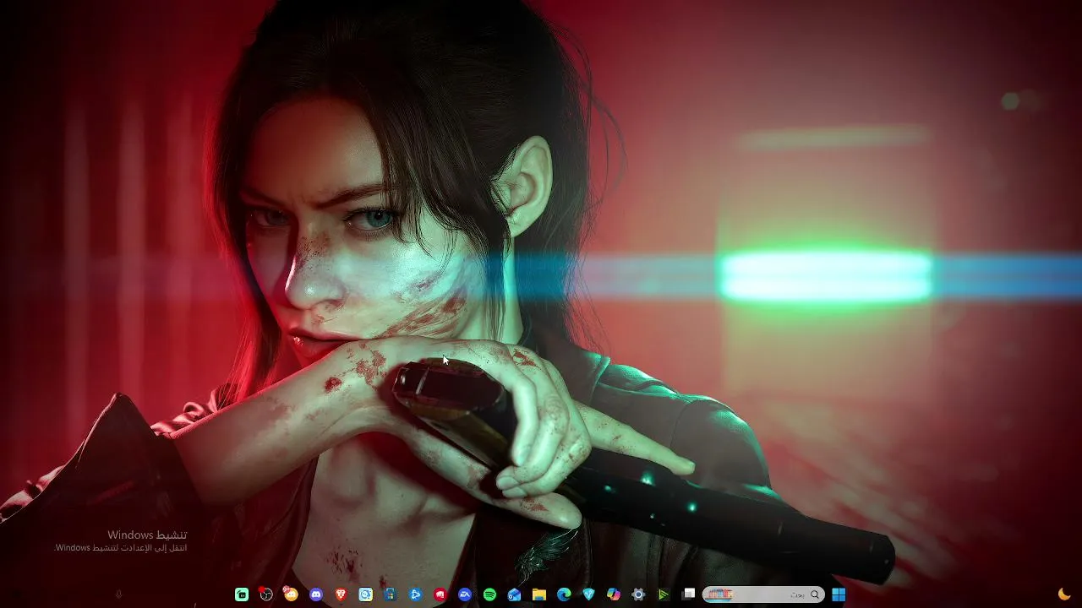Image resolution: width=1082 pixels, height=608 pixels.
Task: Click the moon icon in the system tray
Action: [1064, 594]
